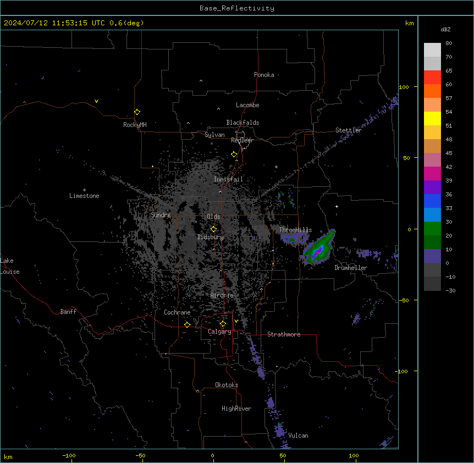Click the yellow station marker at Calgary
The image size is (474, 463).
pyautogui.click(x=223, y=324)
